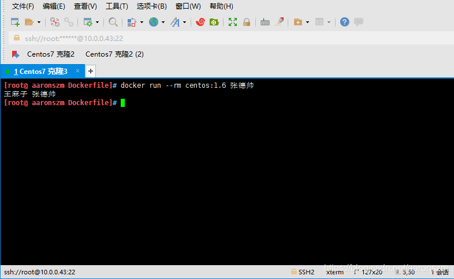The height and width of the screenshot is (279, 454).
Task: Expand the Properties dropdown arrow
Action: click(97, 22)
